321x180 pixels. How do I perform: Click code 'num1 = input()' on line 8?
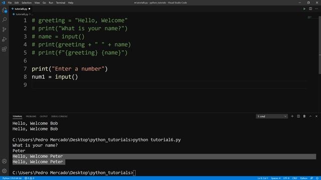click(x=55, y=77)
